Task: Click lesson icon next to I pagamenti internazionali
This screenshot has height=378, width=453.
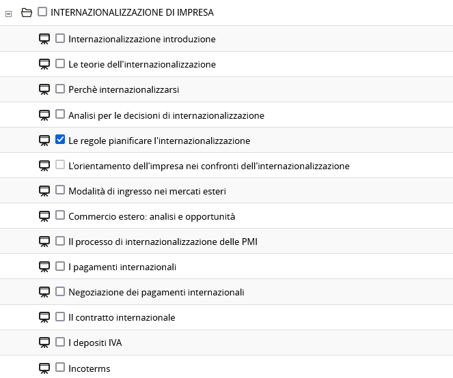Action: (44, 267)
